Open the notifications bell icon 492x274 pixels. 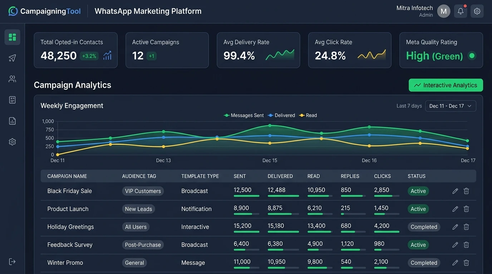click(461, 11)
